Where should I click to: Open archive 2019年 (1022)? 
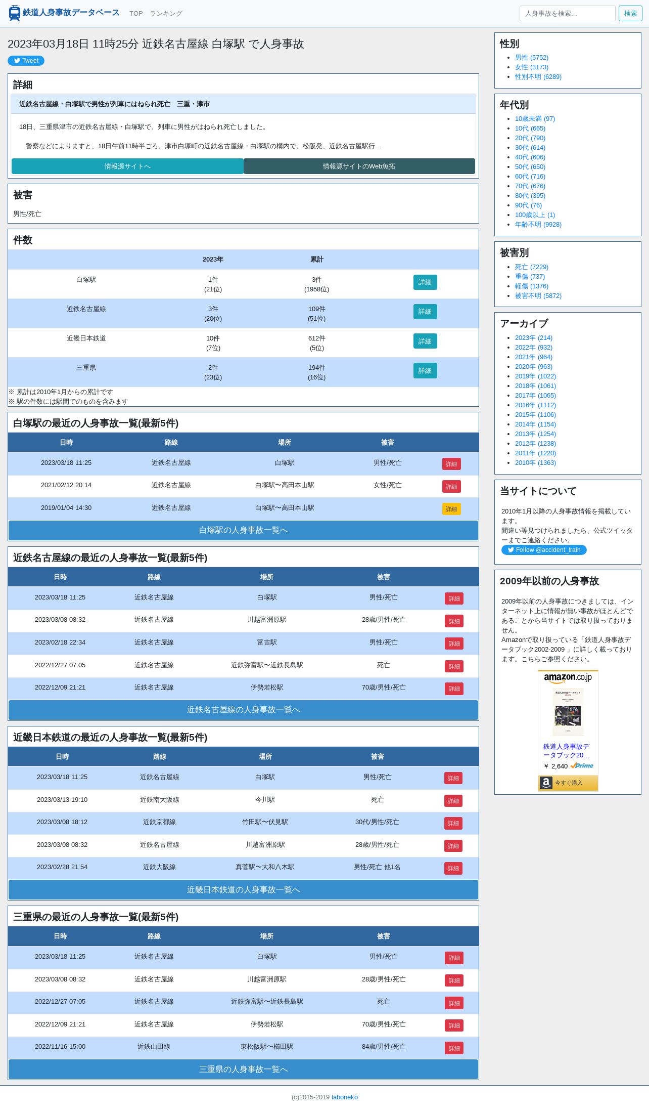point(535,376)
